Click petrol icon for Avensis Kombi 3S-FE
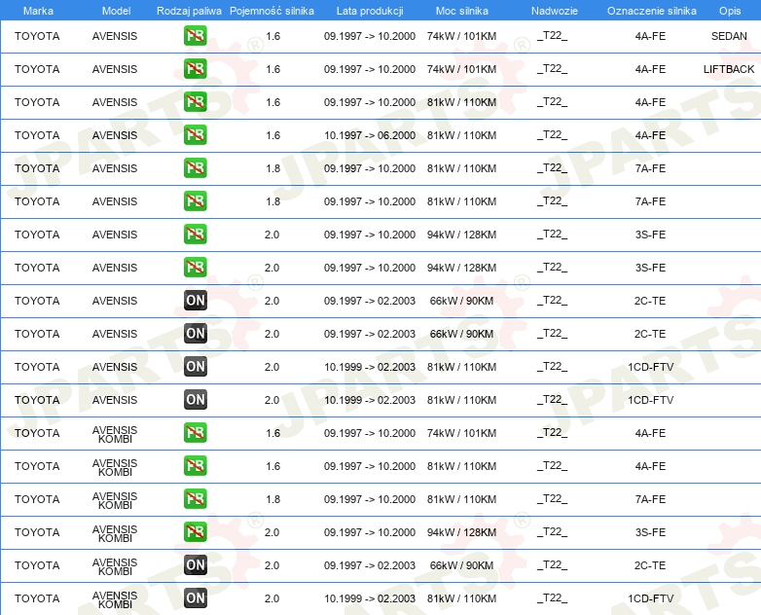Screen dimensions: 761x615 pos(195,531)
